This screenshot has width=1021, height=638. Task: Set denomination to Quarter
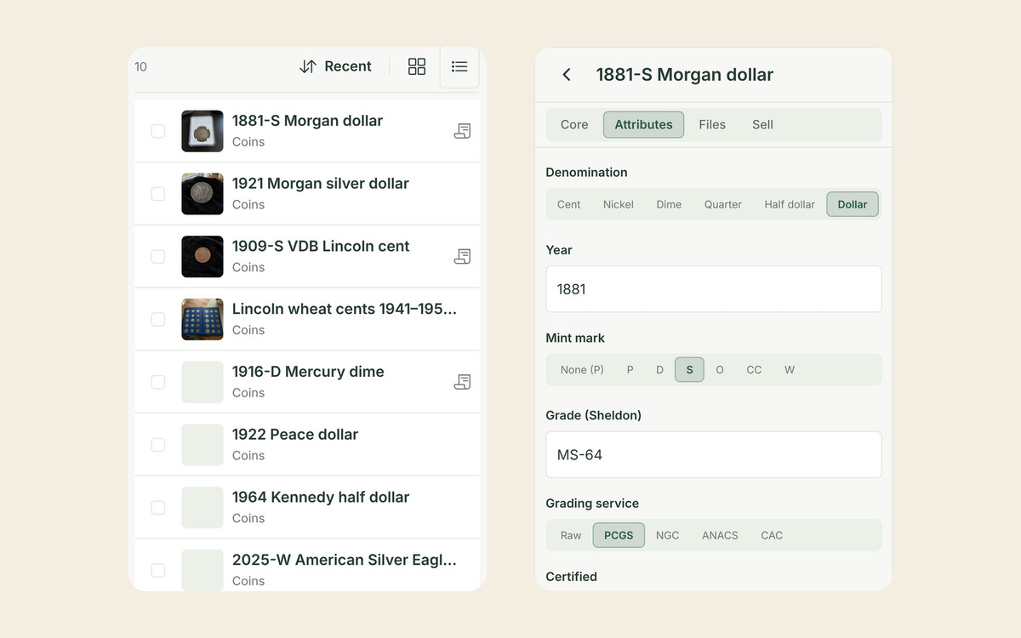click(723, 204)
